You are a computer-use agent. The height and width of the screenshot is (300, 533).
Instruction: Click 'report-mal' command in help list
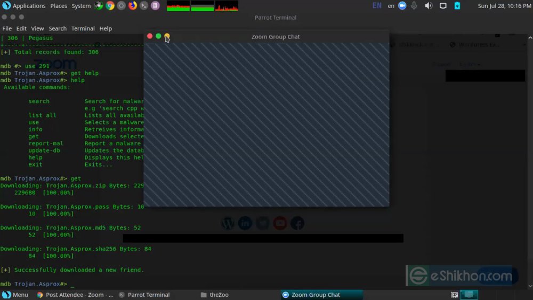point(46,144)
